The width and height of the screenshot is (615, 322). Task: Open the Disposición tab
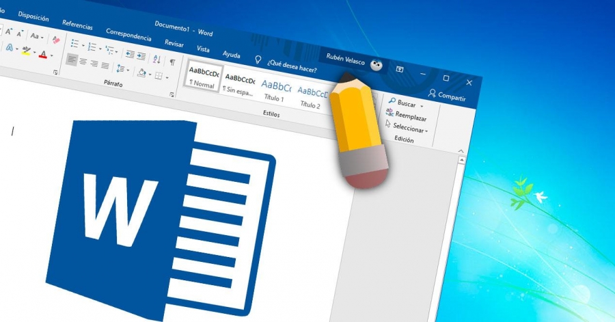click(x=33, y=16)
